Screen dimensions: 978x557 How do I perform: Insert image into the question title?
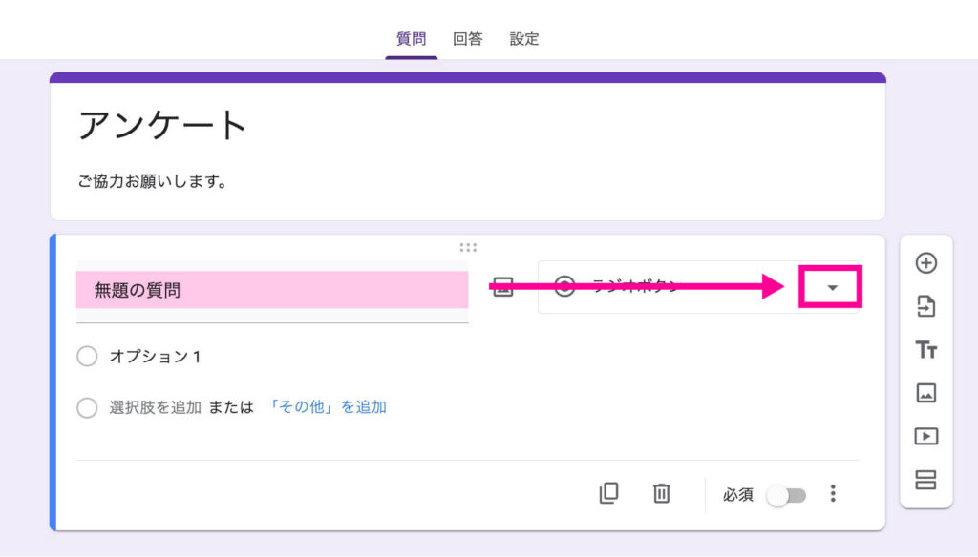[503, 287]
